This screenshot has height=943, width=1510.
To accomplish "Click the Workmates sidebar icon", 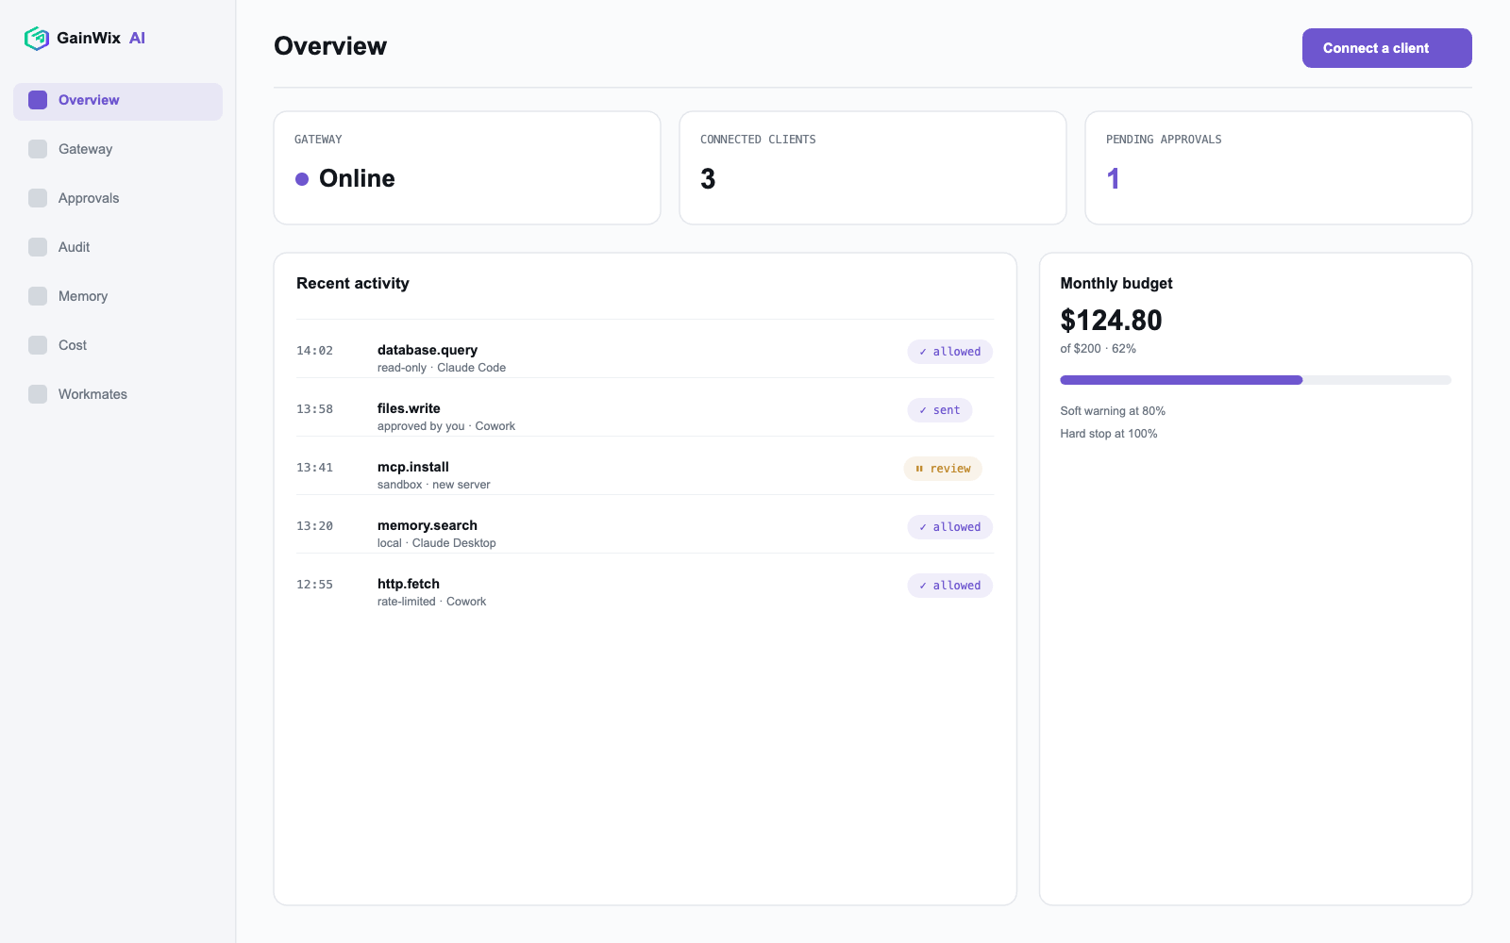I will point(38,394).
